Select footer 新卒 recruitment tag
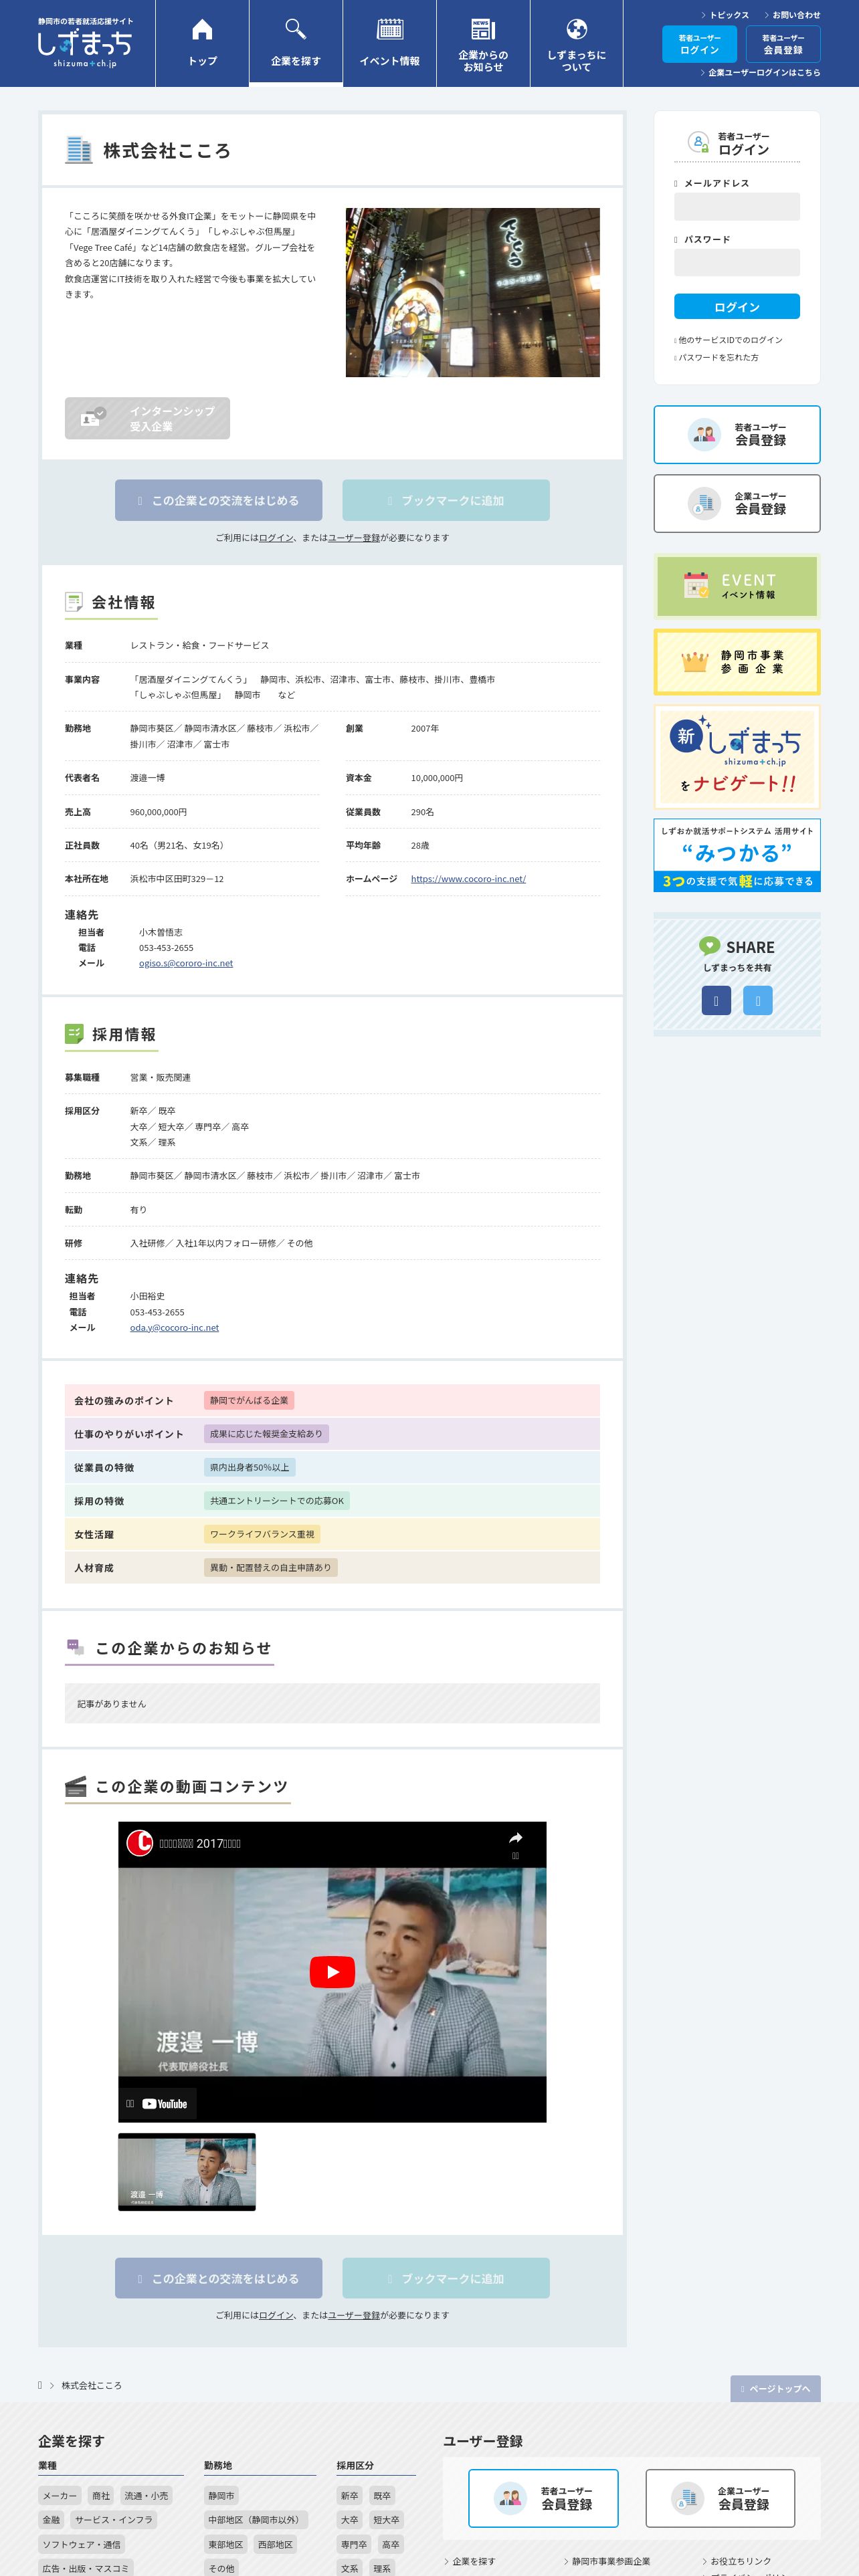Screen dimensions: 859x2576 coord(349,2495)
